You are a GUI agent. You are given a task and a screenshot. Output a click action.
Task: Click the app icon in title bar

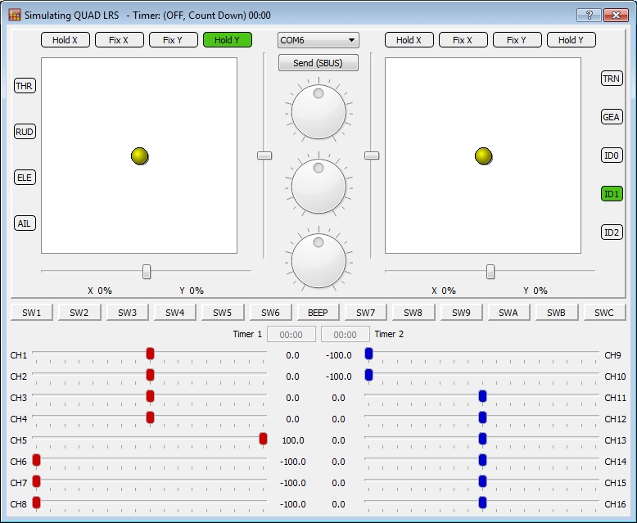coord(14,16)
